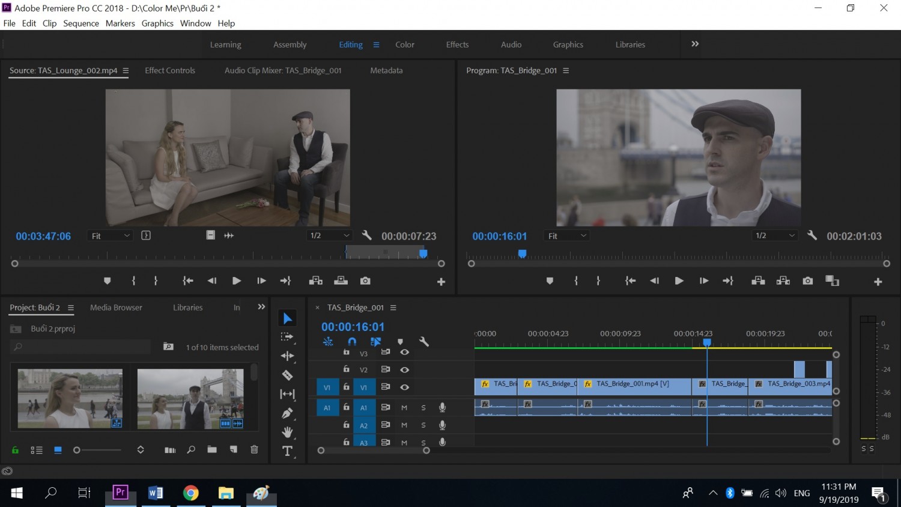Image resolution: width=901 pixels, height=507 pixels.
Task: Select TAS_Bridge_003.mp4 clip in timeline
Action: (x=790, y=386)
